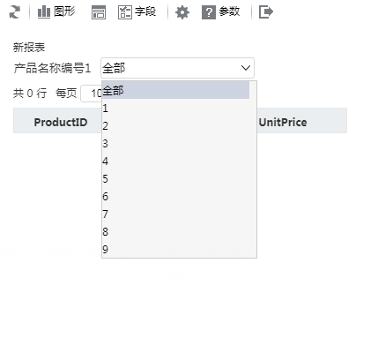378x338 pixels.
Task: Open the 字段 fields selector
Action: point(137,12)
